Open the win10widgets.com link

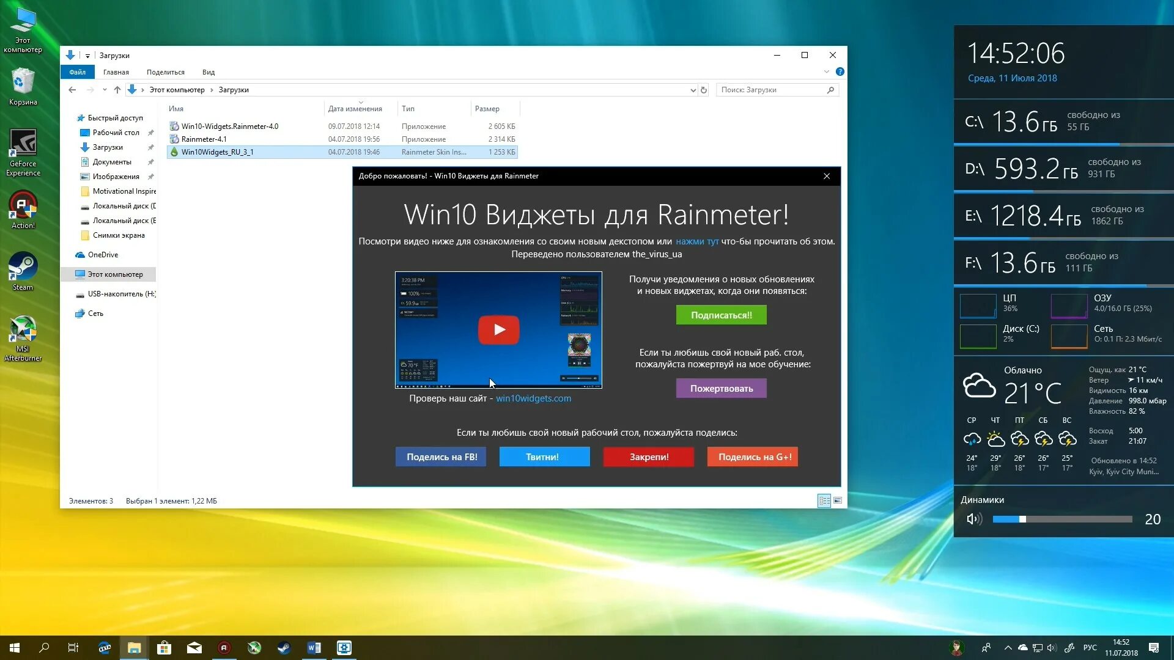click(533, 398)
